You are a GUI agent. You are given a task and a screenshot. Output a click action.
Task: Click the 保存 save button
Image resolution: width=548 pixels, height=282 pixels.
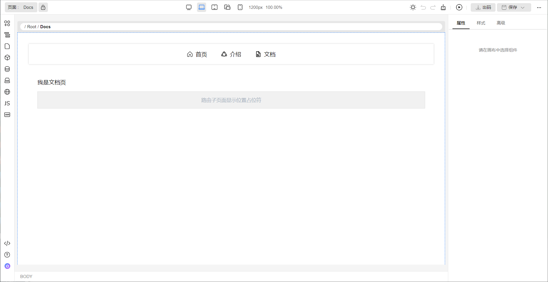tap(509, 7)
